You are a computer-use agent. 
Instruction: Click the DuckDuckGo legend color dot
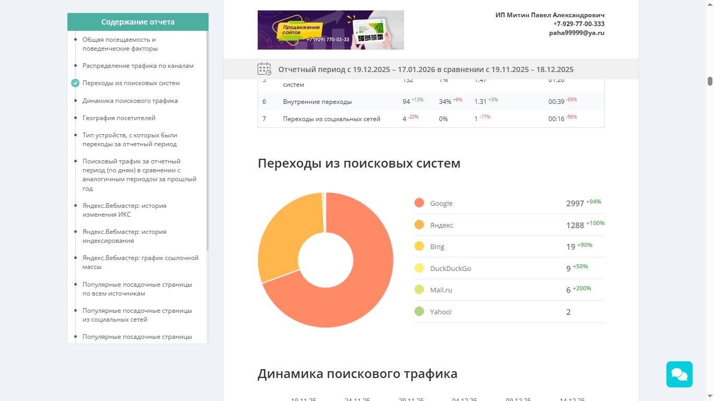point(419,268)
